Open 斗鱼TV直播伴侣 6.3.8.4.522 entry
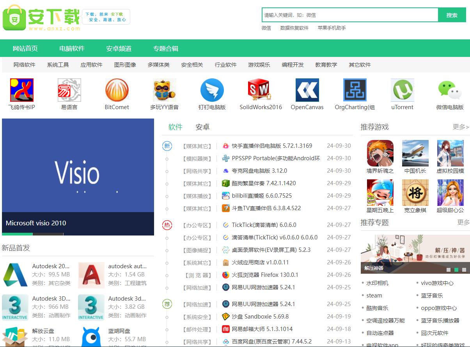This screenshot has width=470, height=347. point(266,208)
